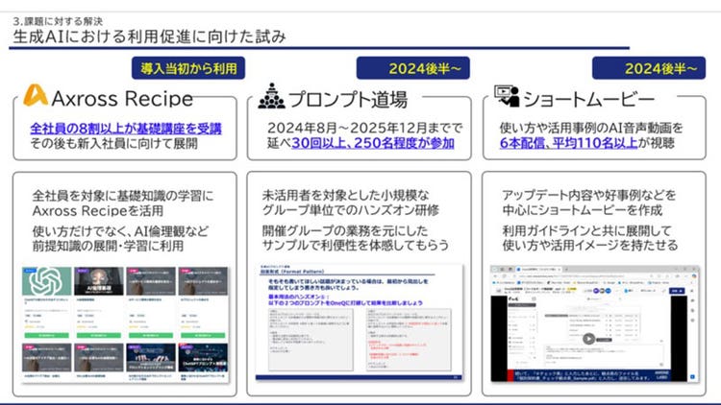Viewport: 721px width, 405px height.
Task: Click the text 使い方だけでなく、AI倫理観など
Action: [120, 231]
